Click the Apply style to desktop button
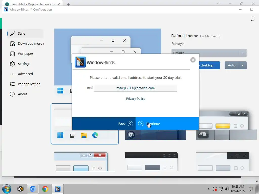The height and width of the screenshot is (194, 259). pyautogui.click(x=209, y=65)
